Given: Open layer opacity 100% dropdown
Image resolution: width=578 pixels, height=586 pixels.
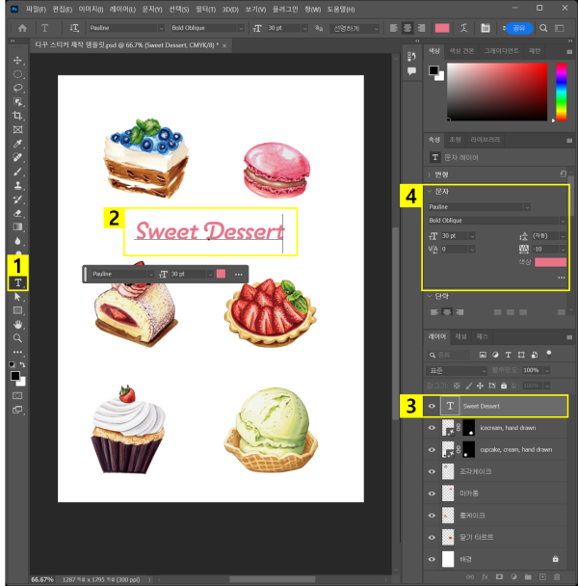Looking at the screenshot, I should click(x=547, y=370).
